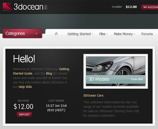Open the Files menu
Image resolution: width=158 pixels, height=129 pixels.
tap(103, 34)
